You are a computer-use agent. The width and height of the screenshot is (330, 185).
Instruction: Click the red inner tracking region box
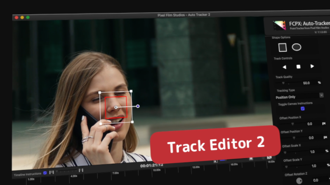tap(116, 107)
